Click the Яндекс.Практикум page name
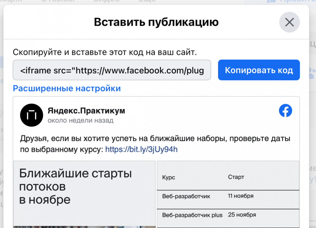The image size is (316, 228). tap(86, 111)
